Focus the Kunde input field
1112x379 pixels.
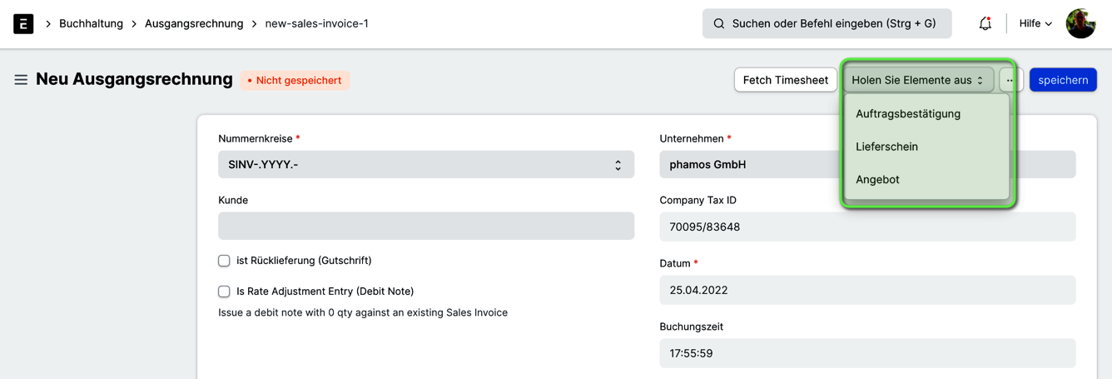coord(426,227)
